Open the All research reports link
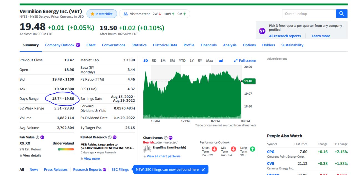Viewport: 355px width, 175px height. click(285, 36)
